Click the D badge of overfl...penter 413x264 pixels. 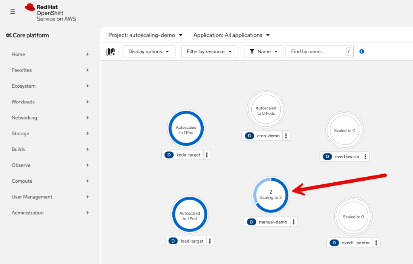coord(334,243)
